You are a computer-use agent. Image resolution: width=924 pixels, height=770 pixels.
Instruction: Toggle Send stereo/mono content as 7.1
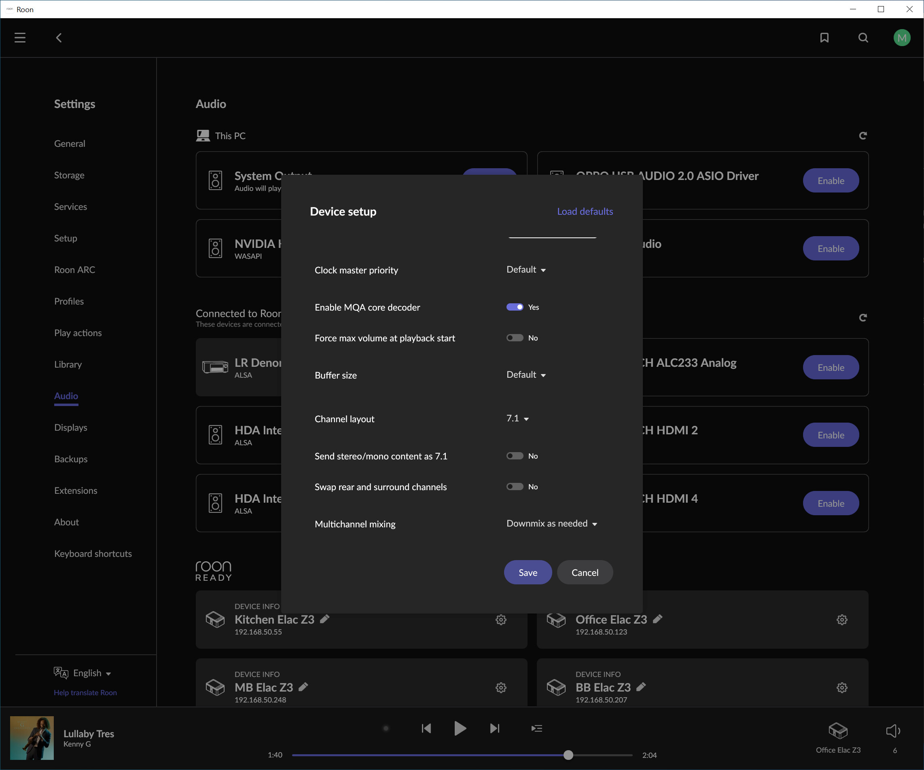pyautogui.click(x=514, y=456)
